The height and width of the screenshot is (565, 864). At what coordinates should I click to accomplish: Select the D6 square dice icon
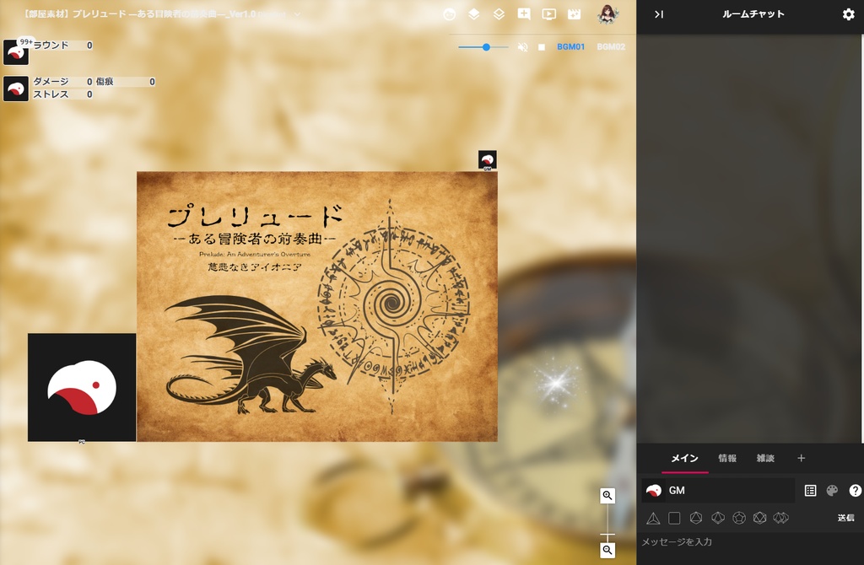click(x=672, y=518)
